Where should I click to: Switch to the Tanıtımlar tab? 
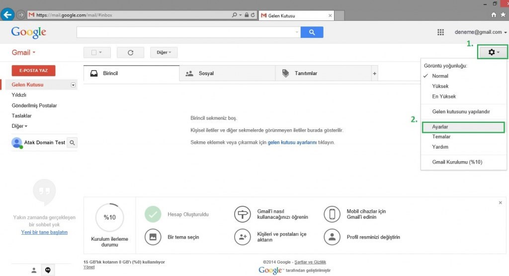(323, 74)
